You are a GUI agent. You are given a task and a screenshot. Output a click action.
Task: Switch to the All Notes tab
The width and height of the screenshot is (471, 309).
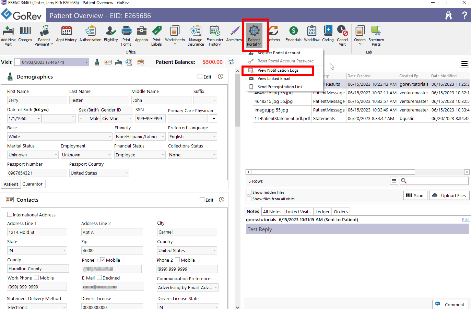point(272,212)
